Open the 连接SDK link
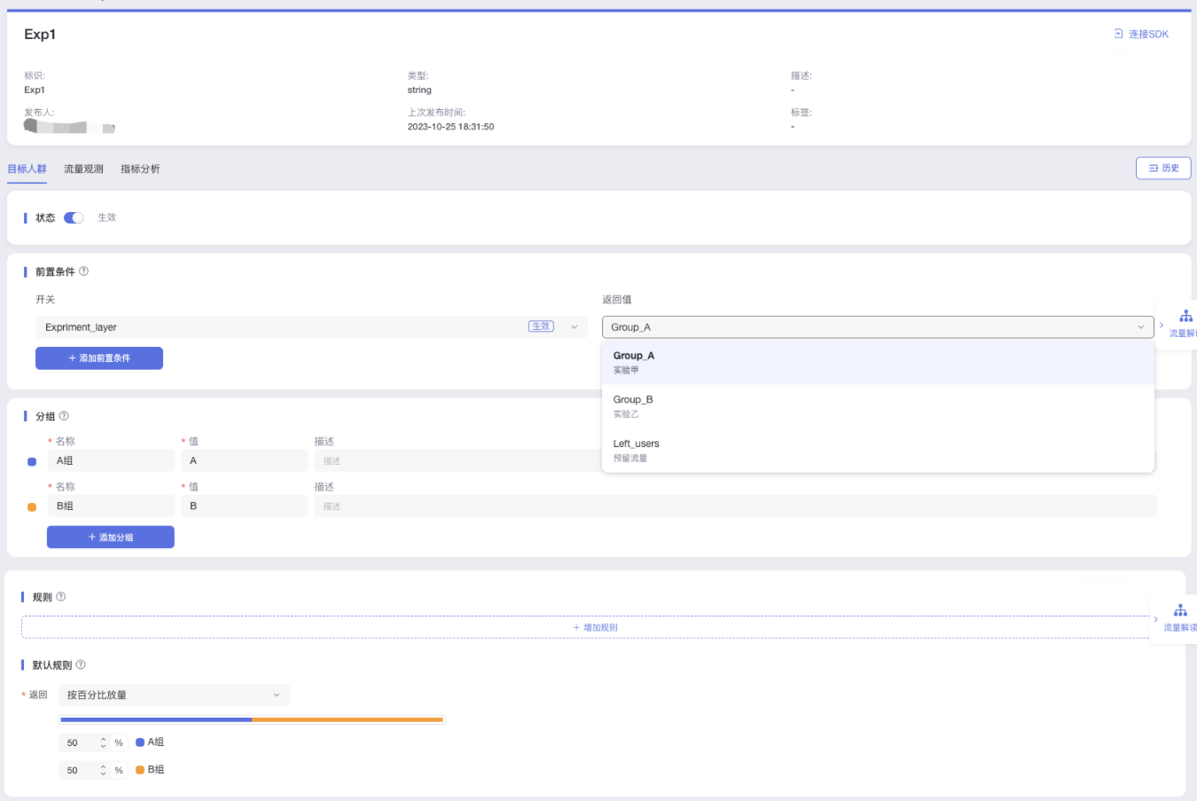 (1141, 34)
